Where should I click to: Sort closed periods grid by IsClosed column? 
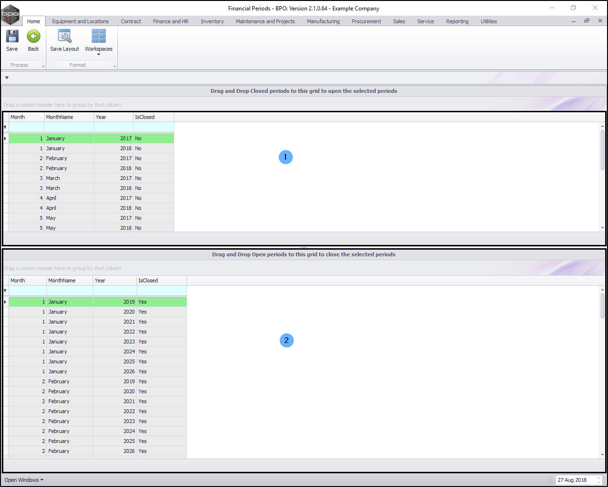pos(161,280)
